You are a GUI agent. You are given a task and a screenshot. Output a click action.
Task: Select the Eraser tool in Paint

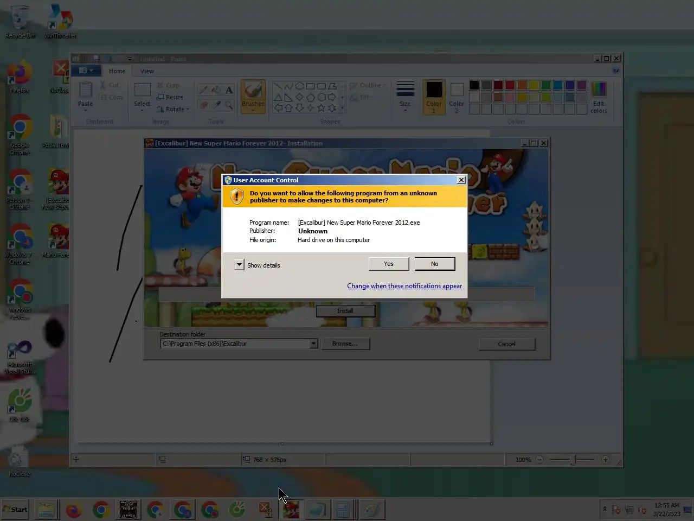204,105
